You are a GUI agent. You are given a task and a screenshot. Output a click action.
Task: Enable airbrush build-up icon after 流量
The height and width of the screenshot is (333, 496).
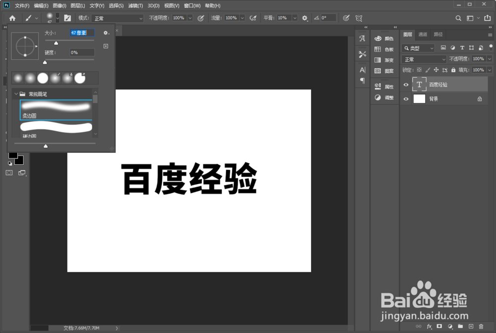(x=253, y=18)
